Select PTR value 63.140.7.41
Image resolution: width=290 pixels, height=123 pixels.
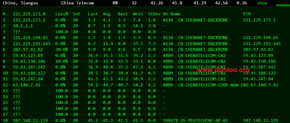264,85
